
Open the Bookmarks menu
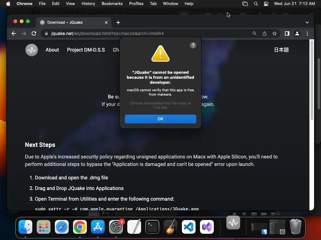(x=112, y=4)
